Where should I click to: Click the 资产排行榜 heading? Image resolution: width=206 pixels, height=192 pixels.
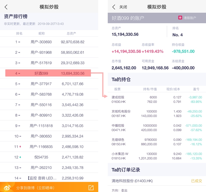click(x=16, y=16)
